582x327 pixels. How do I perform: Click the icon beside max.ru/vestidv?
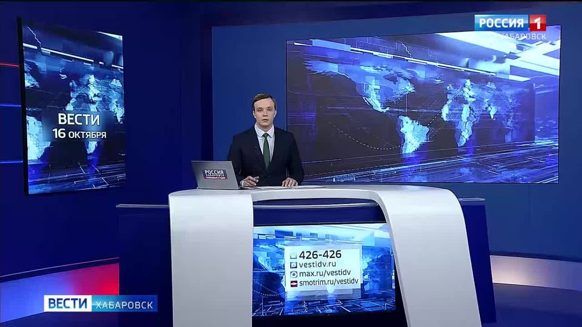(x=293, y=274)
